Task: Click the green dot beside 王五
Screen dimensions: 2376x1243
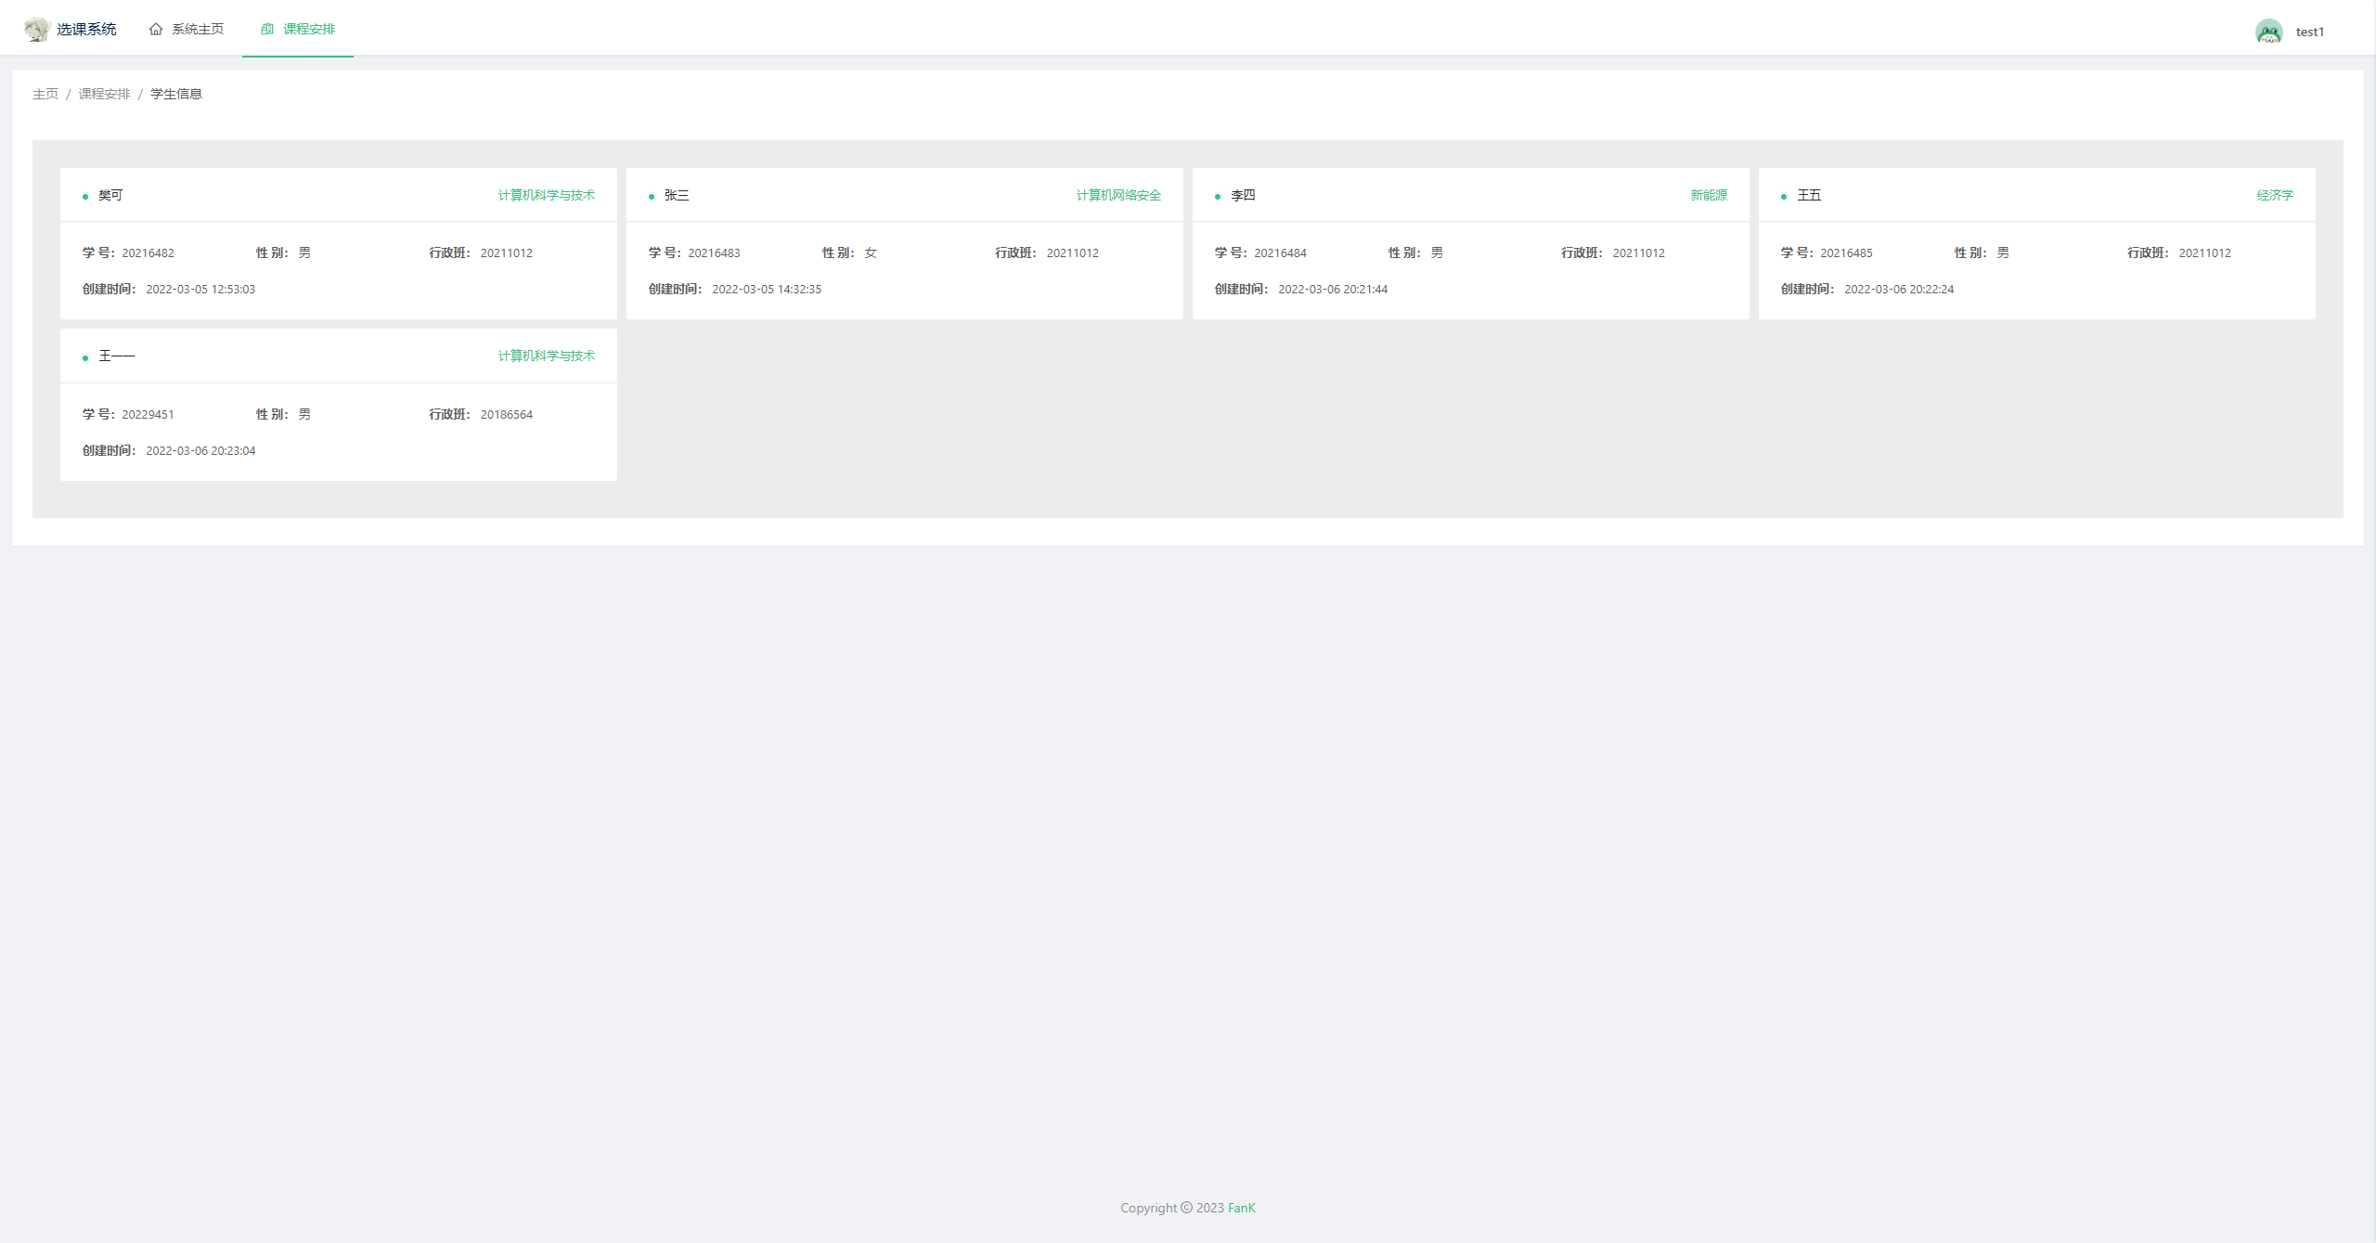Action: (x=1784, y=197)
